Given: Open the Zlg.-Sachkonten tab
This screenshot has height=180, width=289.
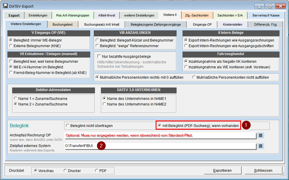Looking at the screenshot, I should click(x=197, y=15).
